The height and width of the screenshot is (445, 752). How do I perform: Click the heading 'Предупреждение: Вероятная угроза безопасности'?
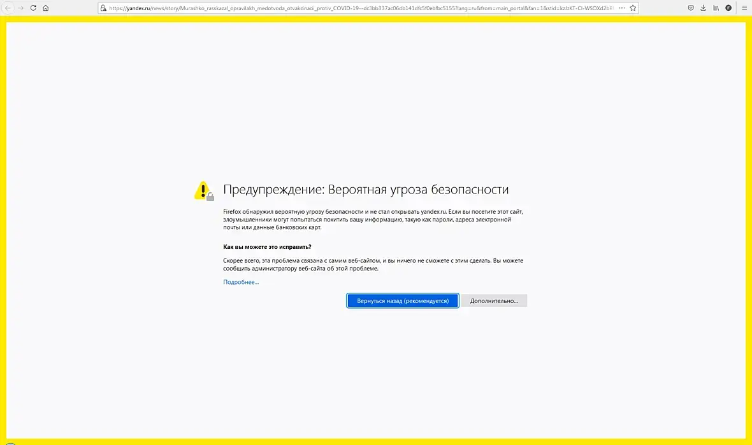[x=365, y=190]
